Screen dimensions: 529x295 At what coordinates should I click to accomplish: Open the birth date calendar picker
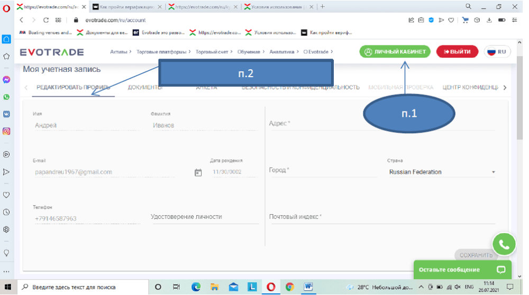198,172
